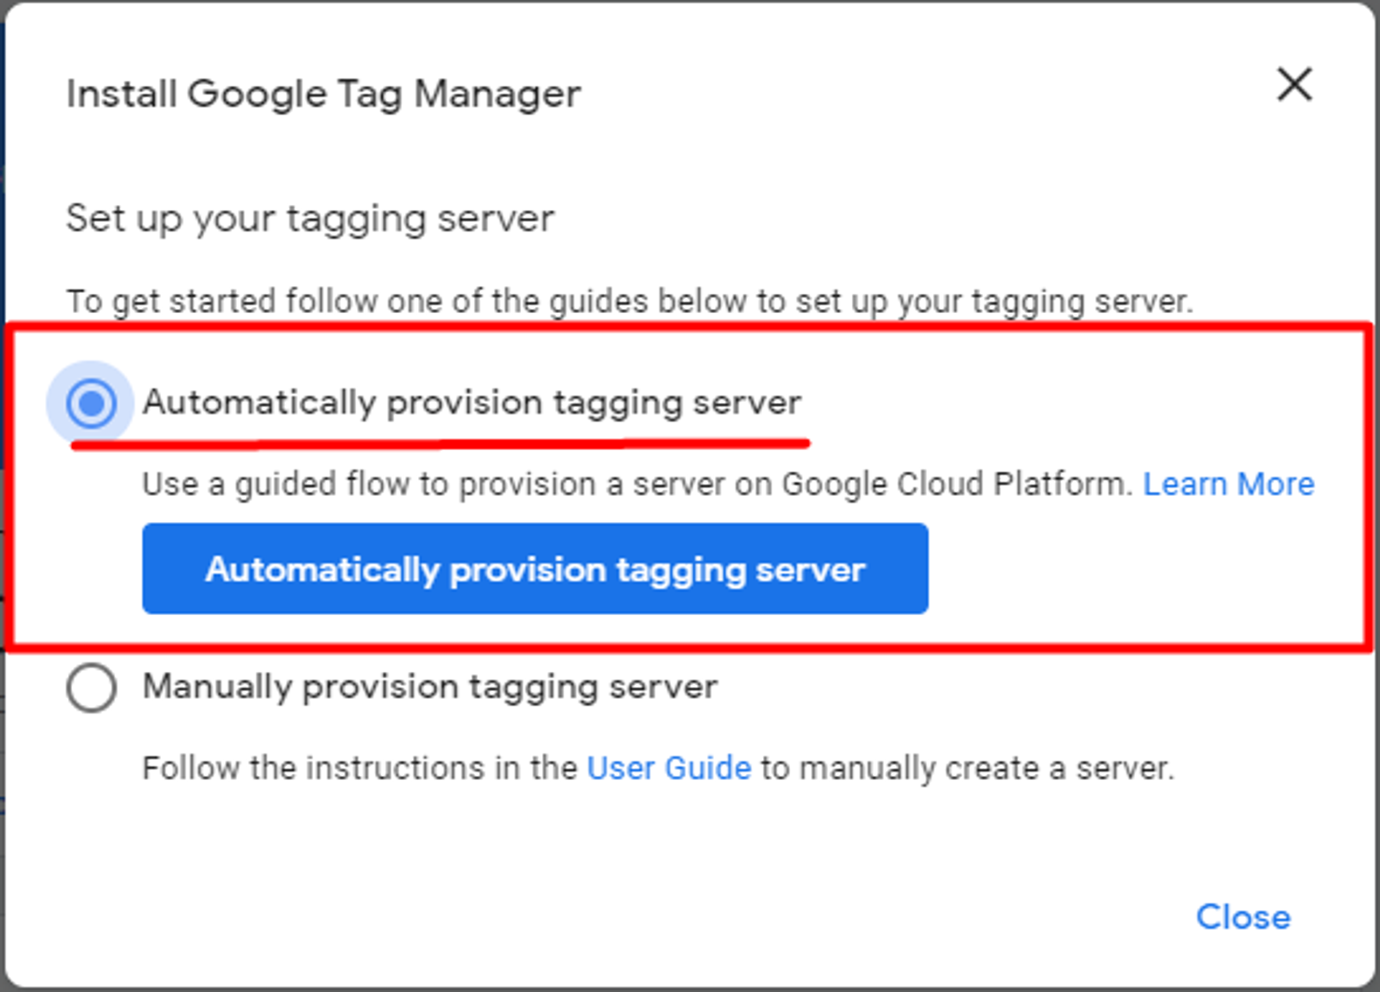The image size is (1380, 992).
Task: Click the Set up your tagging server heading
Action: (x=310, y=219)
